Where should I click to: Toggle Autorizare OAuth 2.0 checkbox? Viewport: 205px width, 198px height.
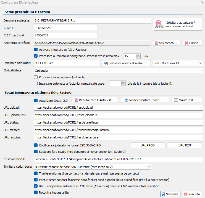[36, 100]
